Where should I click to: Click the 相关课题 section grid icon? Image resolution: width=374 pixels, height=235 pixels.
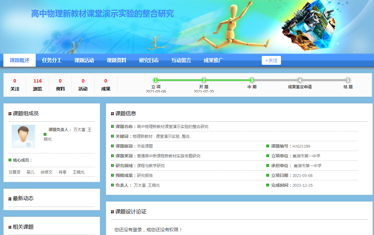(10, 227)
